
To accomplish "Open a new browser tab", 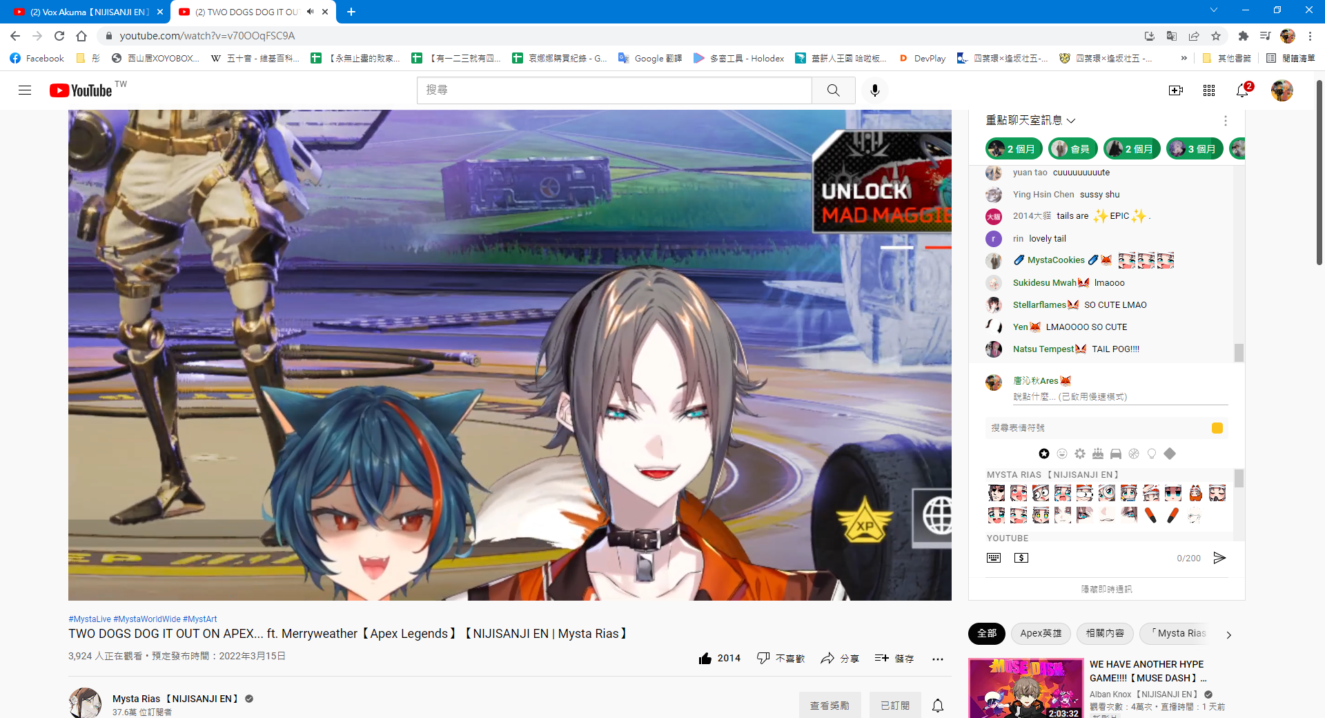I will 351,12.
